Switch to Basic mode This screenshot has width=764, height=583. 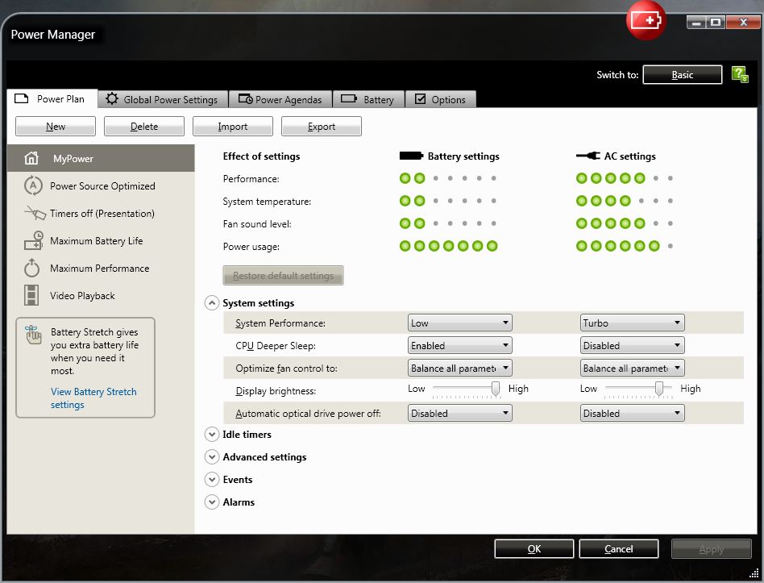pyautogui.click(x=682, y=74)
